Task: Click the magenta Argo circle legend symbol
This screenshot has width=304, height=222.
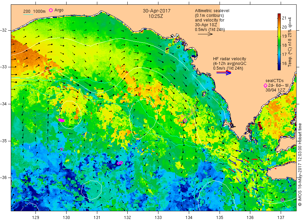Action: click(51, 10)
